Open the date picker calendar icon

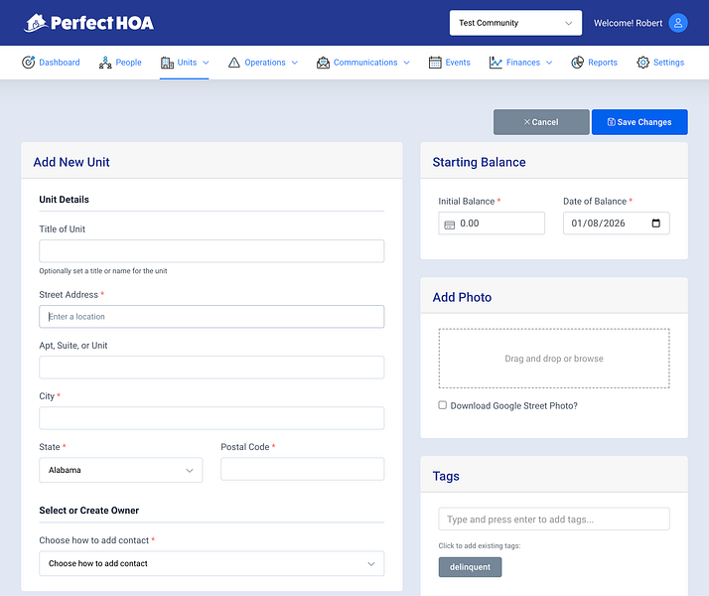point(655,223)
